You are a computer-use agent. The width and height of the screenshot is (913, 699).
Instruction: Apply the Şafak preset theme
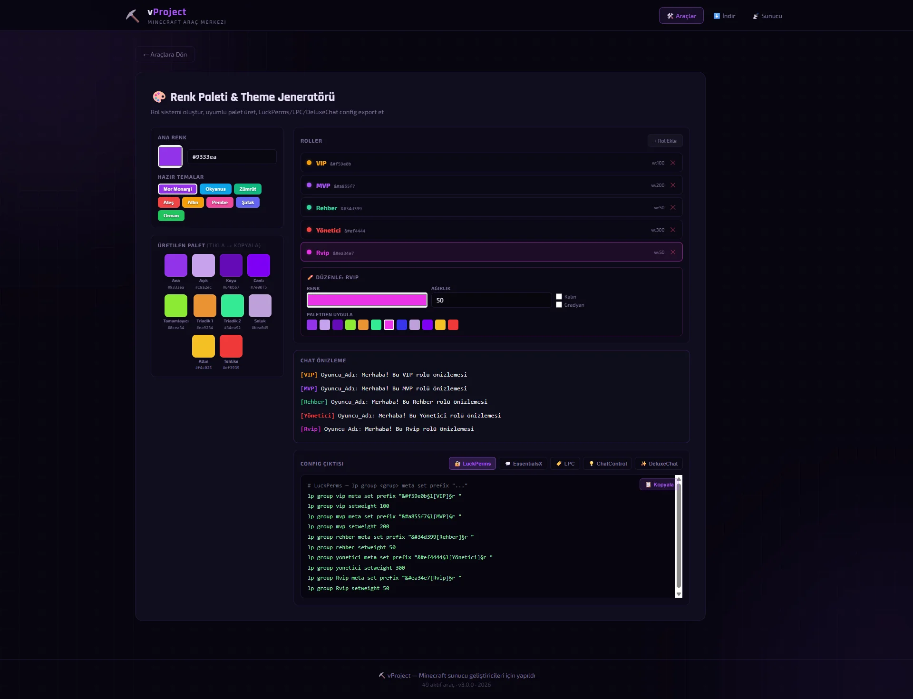(248, 203)
